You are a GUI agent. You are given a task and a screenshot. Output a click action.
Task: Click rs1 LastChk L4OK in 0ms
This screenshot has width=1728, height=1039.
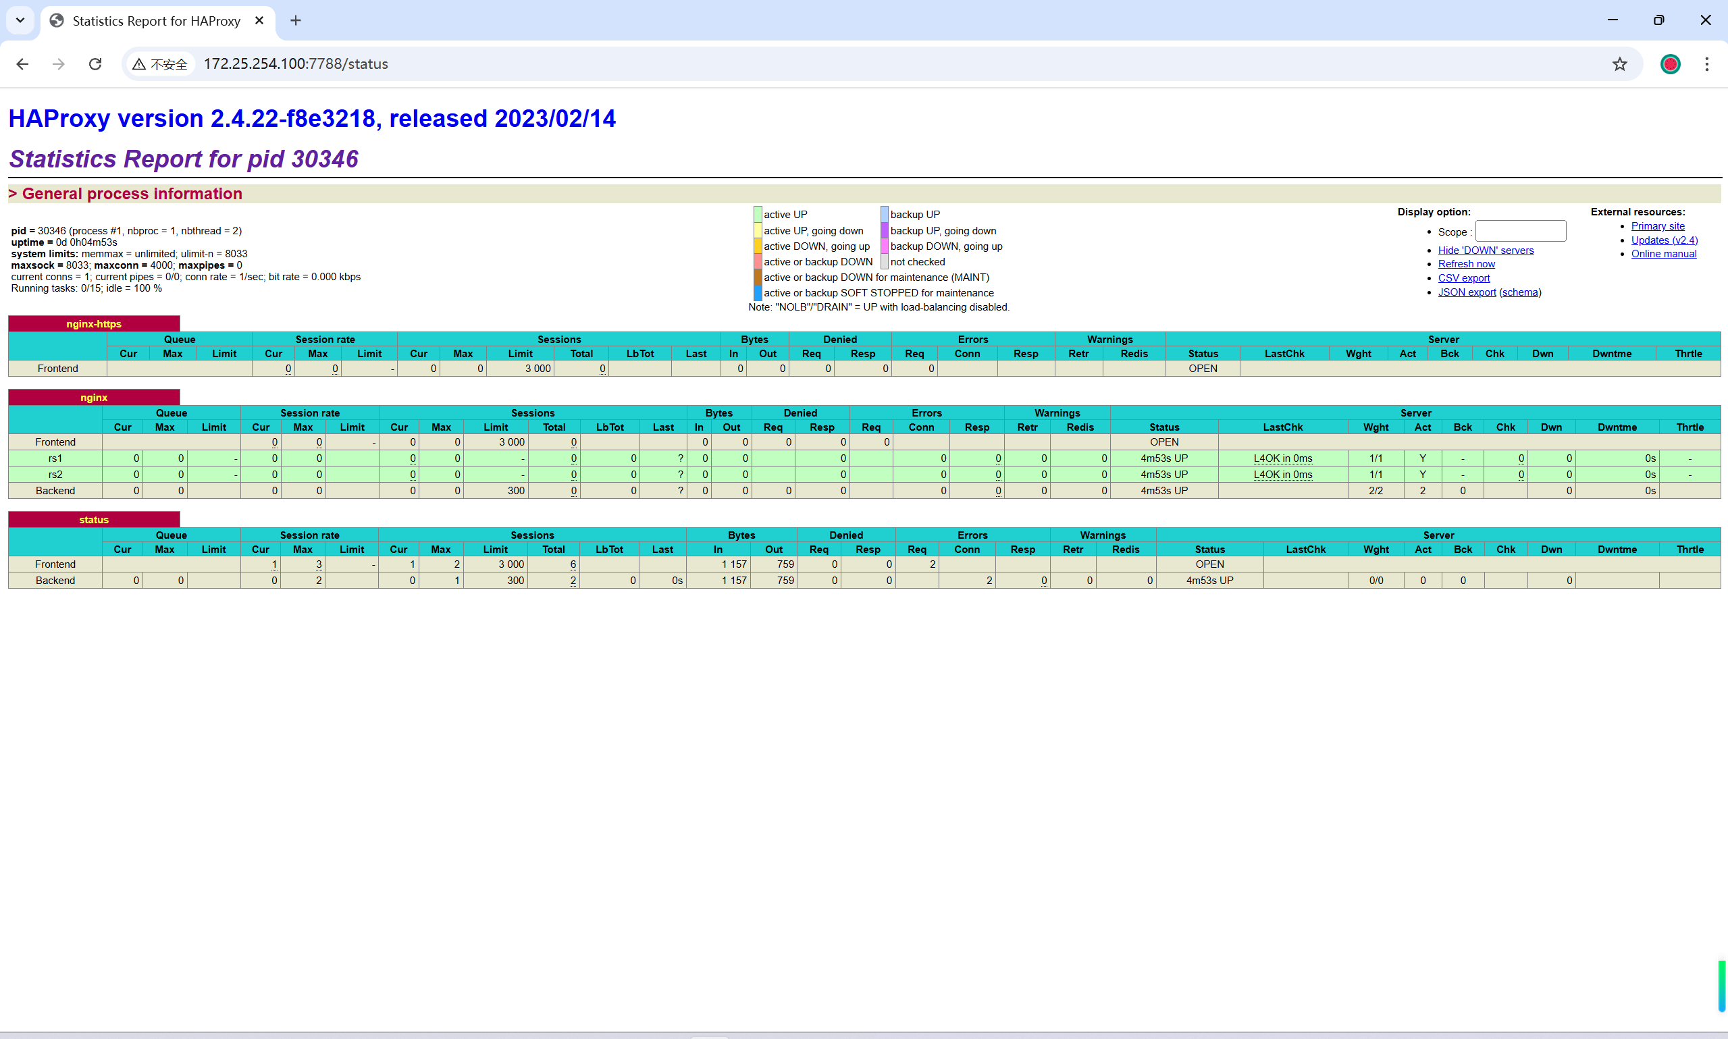(x=1283, y=458)
